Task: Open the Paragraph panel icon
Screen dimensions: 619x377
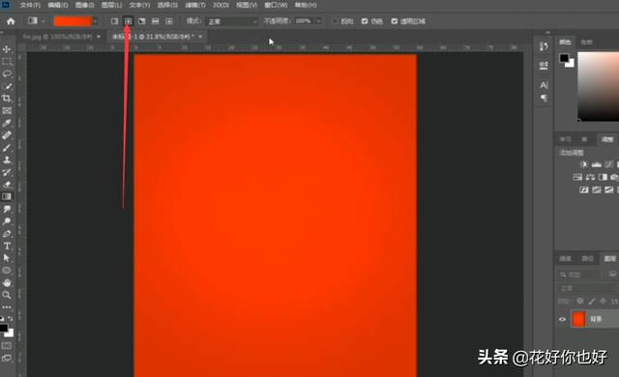Action: 544,98
